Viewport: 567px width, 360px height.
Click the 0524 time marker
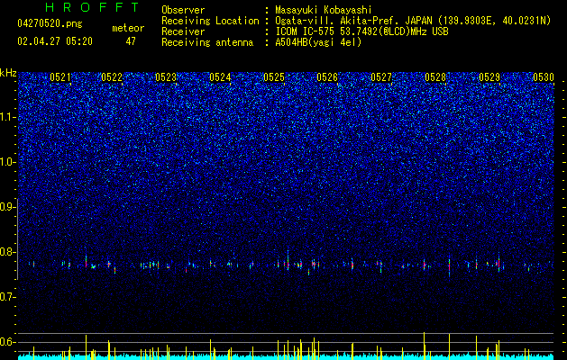[x=220, y=77]
